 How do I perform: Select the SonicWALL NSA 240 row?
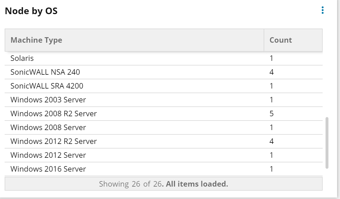[164, 72]
